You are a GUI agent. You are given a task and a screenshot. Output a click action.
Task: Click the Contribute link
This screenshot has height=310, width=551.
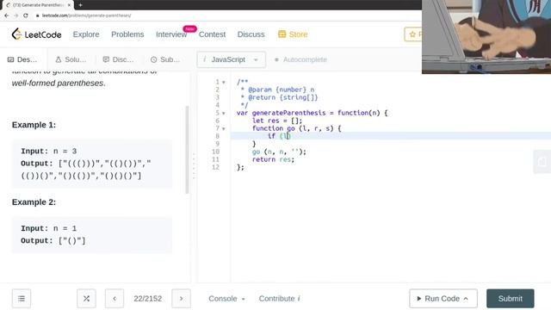coord(279,299)
